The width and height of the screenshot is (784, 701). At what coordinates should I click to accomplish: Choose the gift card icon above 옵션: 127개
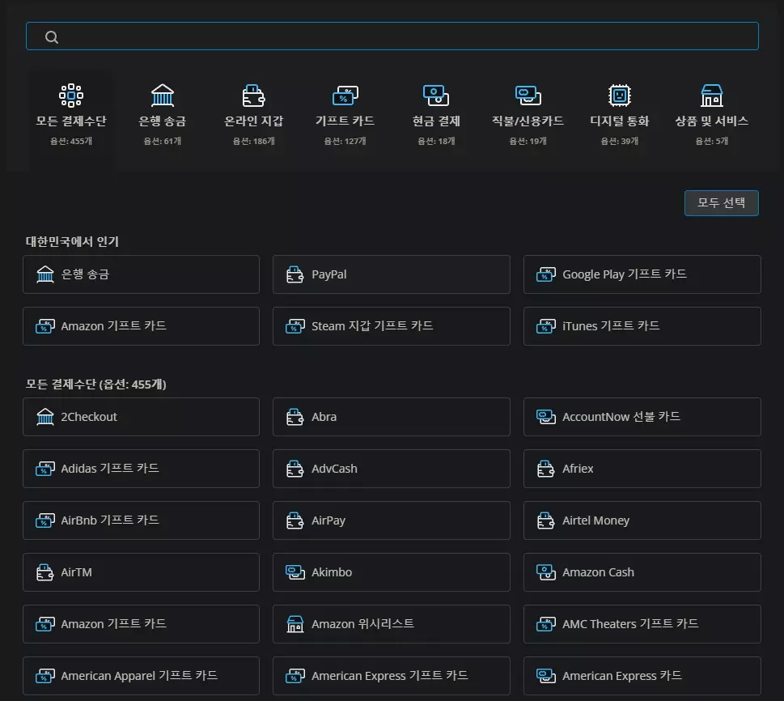point(345,95)
